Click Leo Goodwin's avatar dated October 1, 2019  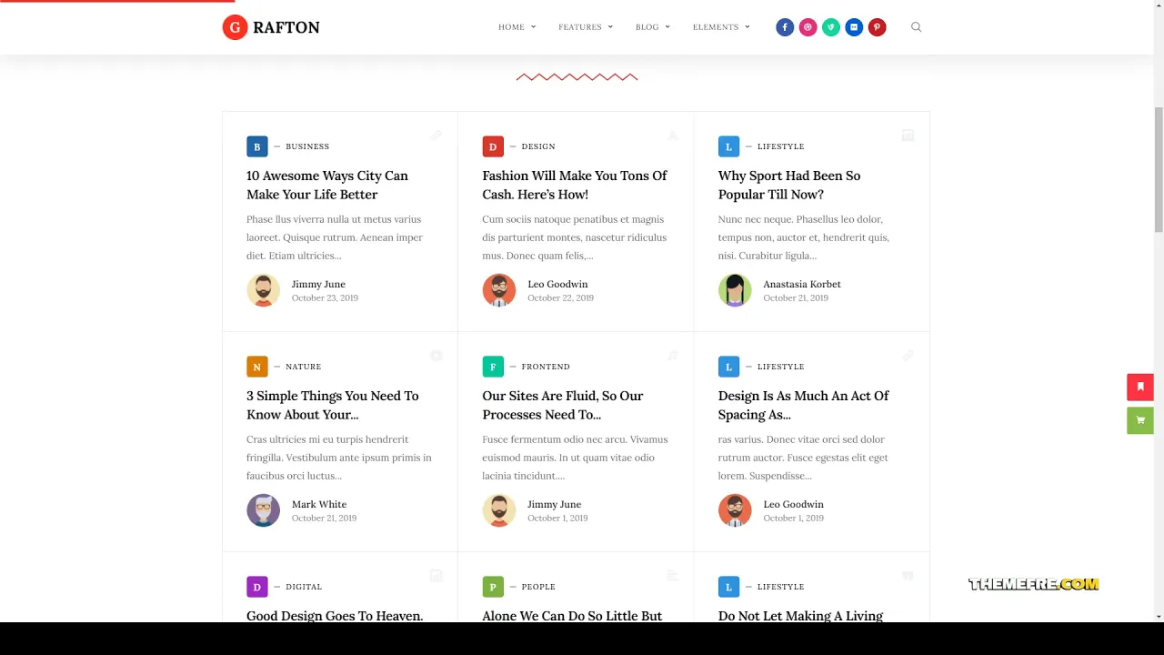pos(735,510)
